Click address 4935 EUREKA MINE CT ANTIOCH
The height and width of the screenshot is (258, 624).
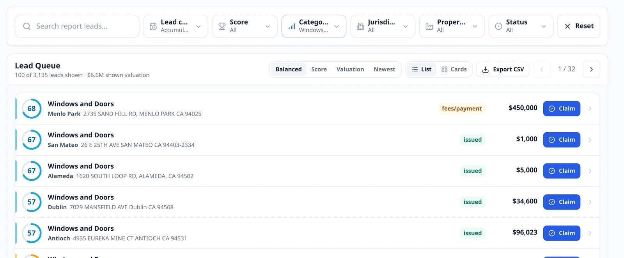[130, 238]
